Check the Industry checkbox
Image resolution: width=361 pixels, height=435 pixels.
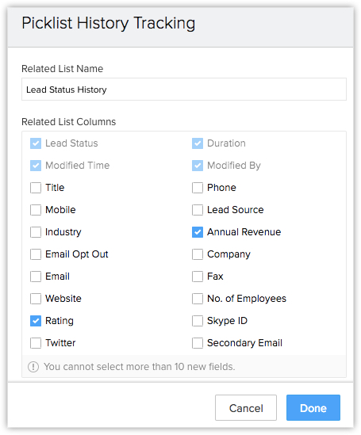pos(36,232)
